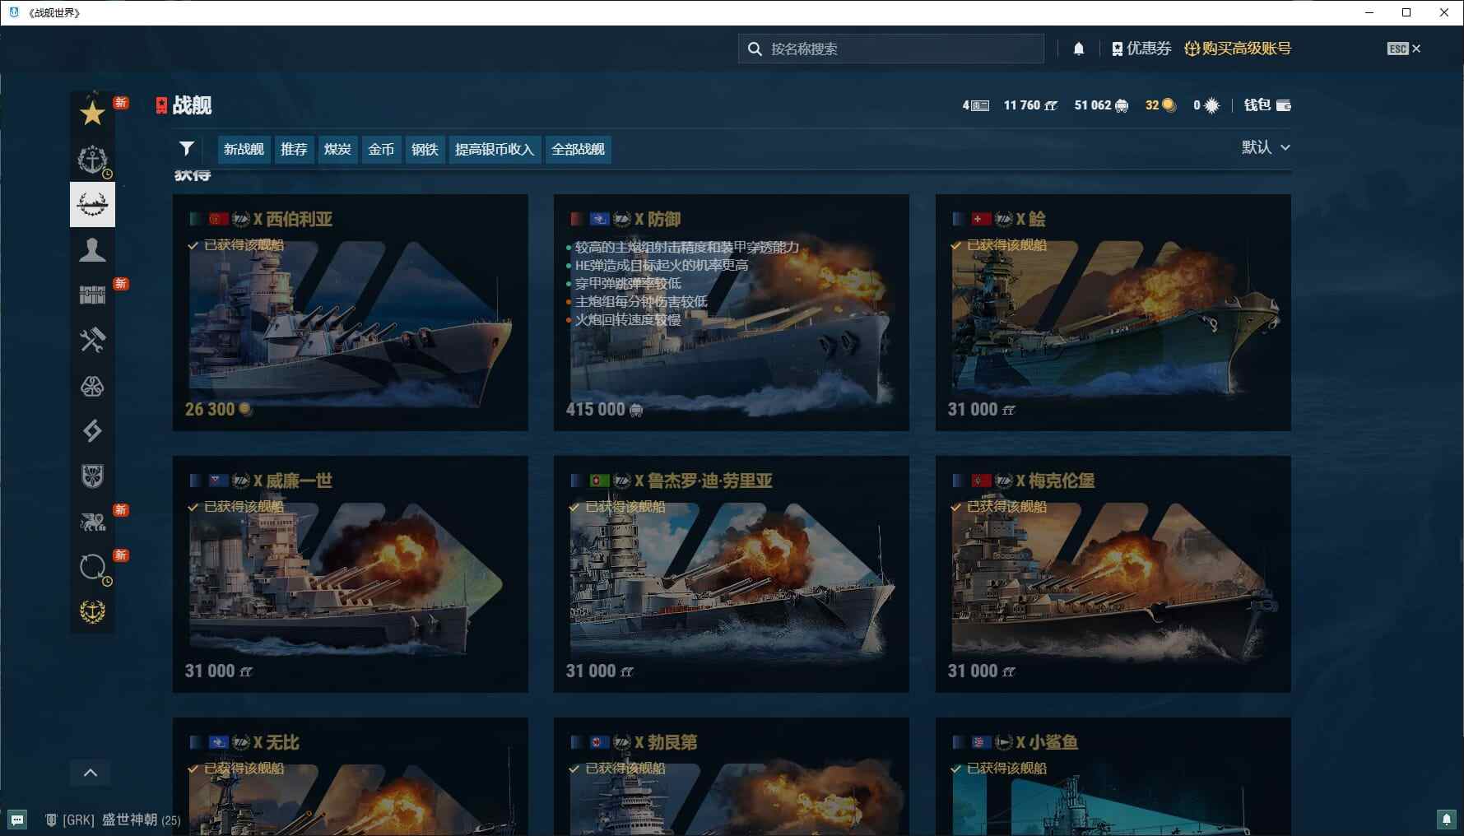Open the circular arrows with clock section
The image size is (1464, 836).
92,566
